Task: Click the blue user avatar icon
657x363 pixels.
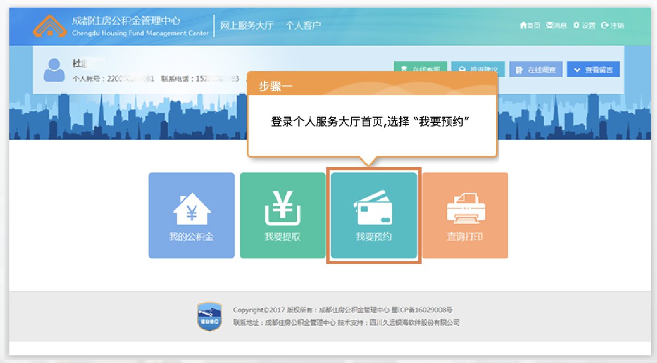Action: tap(54, 70)
